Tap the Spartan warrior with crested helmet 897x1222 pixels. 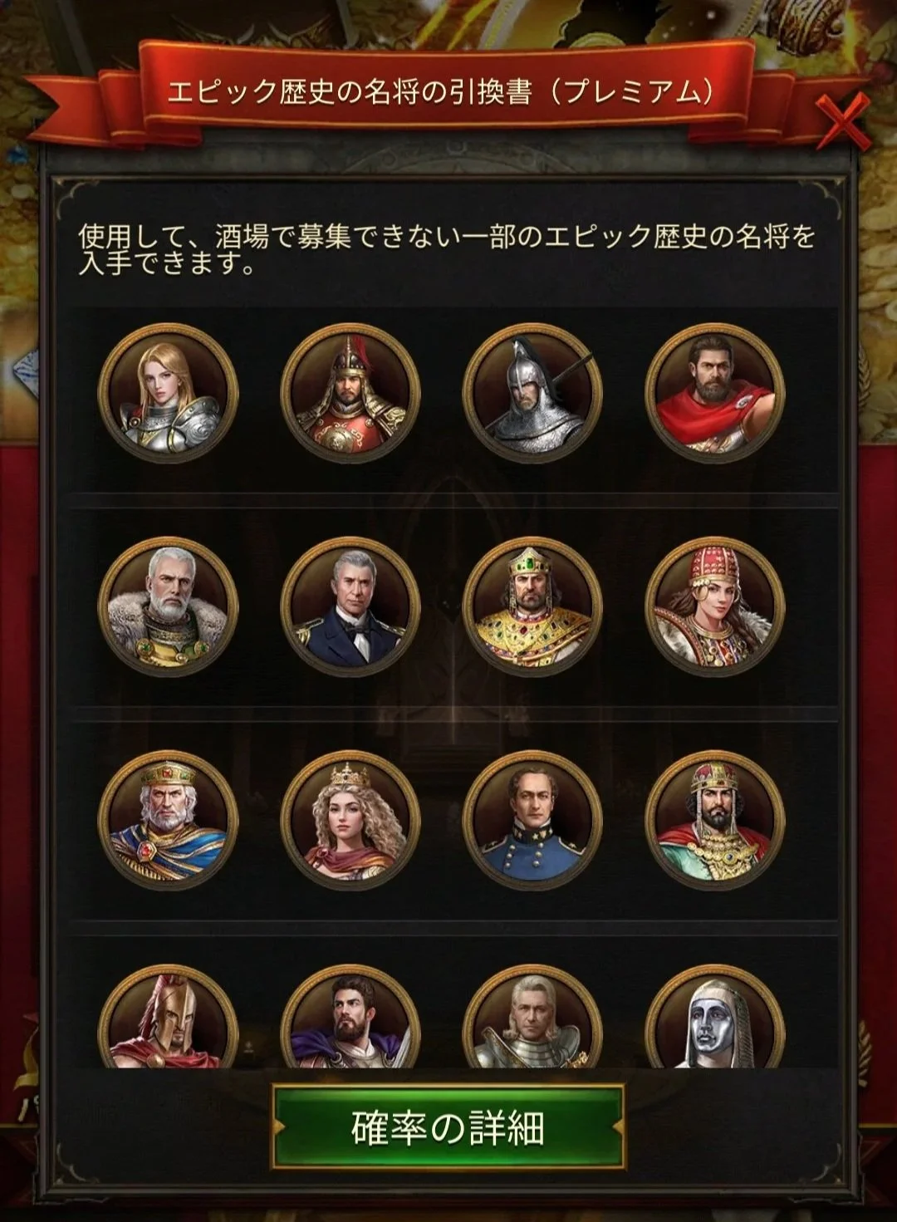click(168, 1017)
